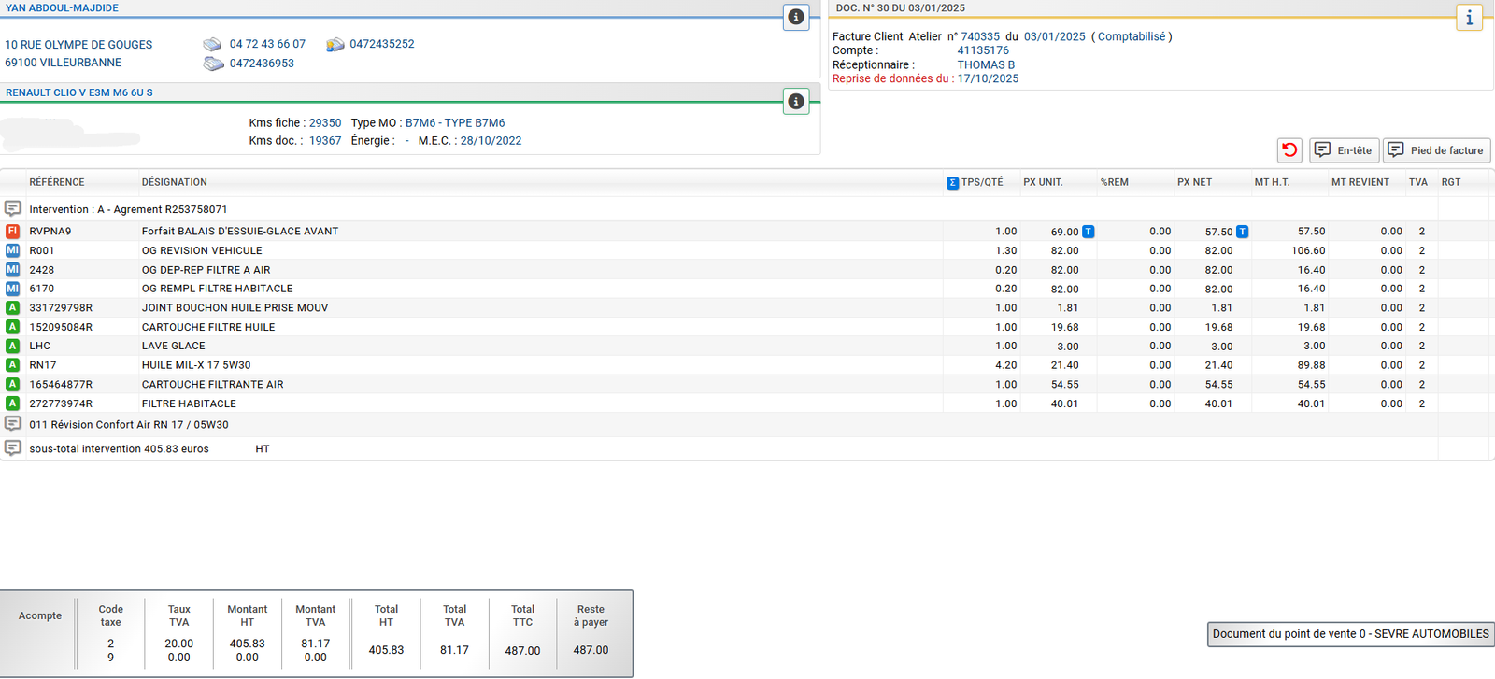The width and height of the screenshot is (1495, 679).
Task: Open the document info icon at top right
Action: 1469,18
